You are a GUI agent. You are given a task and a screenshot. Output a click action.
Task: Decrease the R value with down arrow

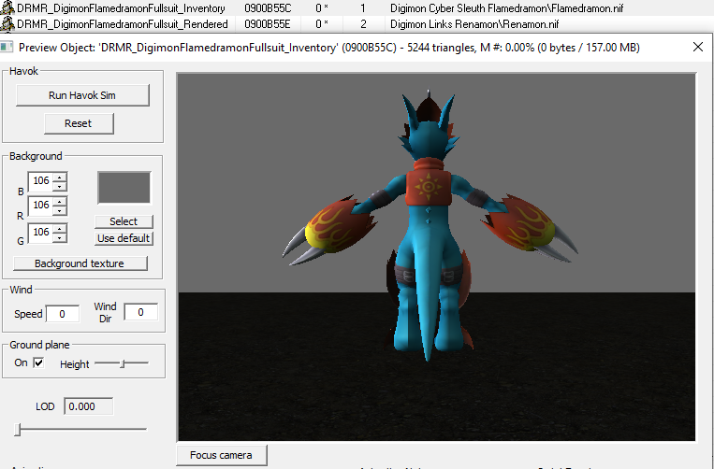pyautogui.click(x=60, y=210)
